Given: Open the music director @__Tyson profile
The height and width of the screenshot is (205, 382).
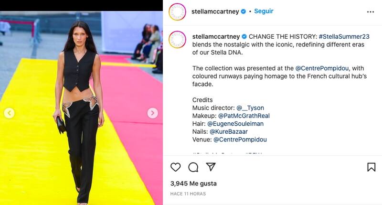Looking at the screenshot, I should [250, 108].
